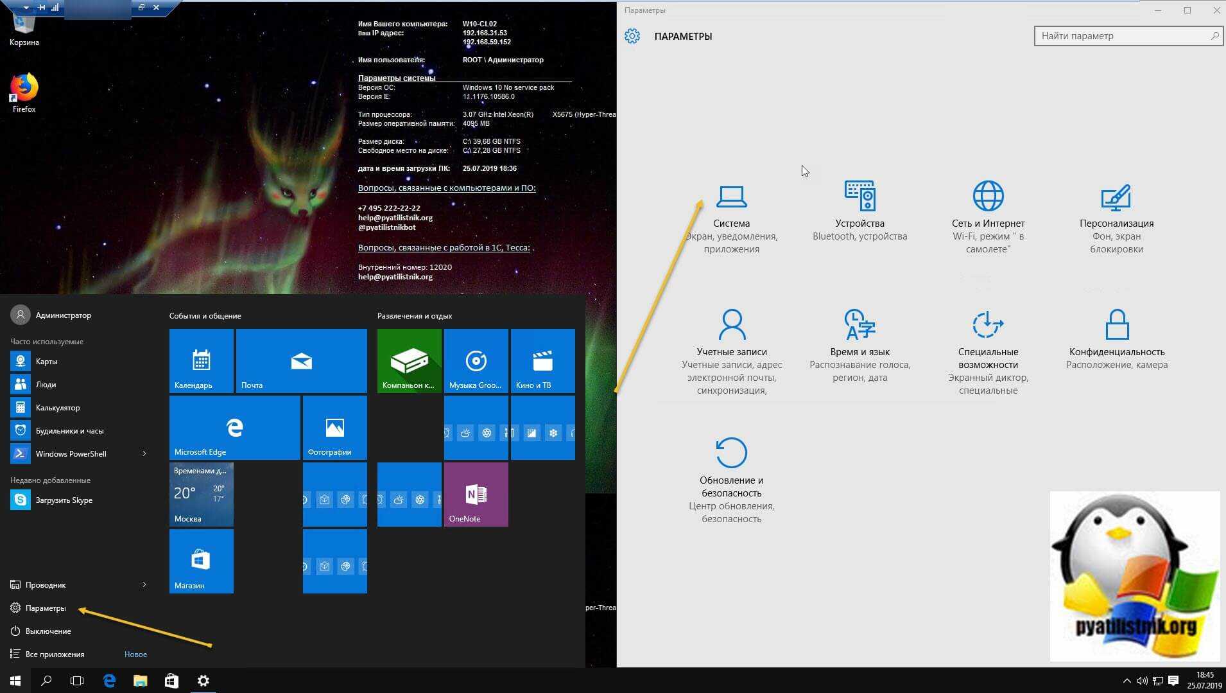
Task: Expand the Проводник jump list arrow
Action: (144, 585)
